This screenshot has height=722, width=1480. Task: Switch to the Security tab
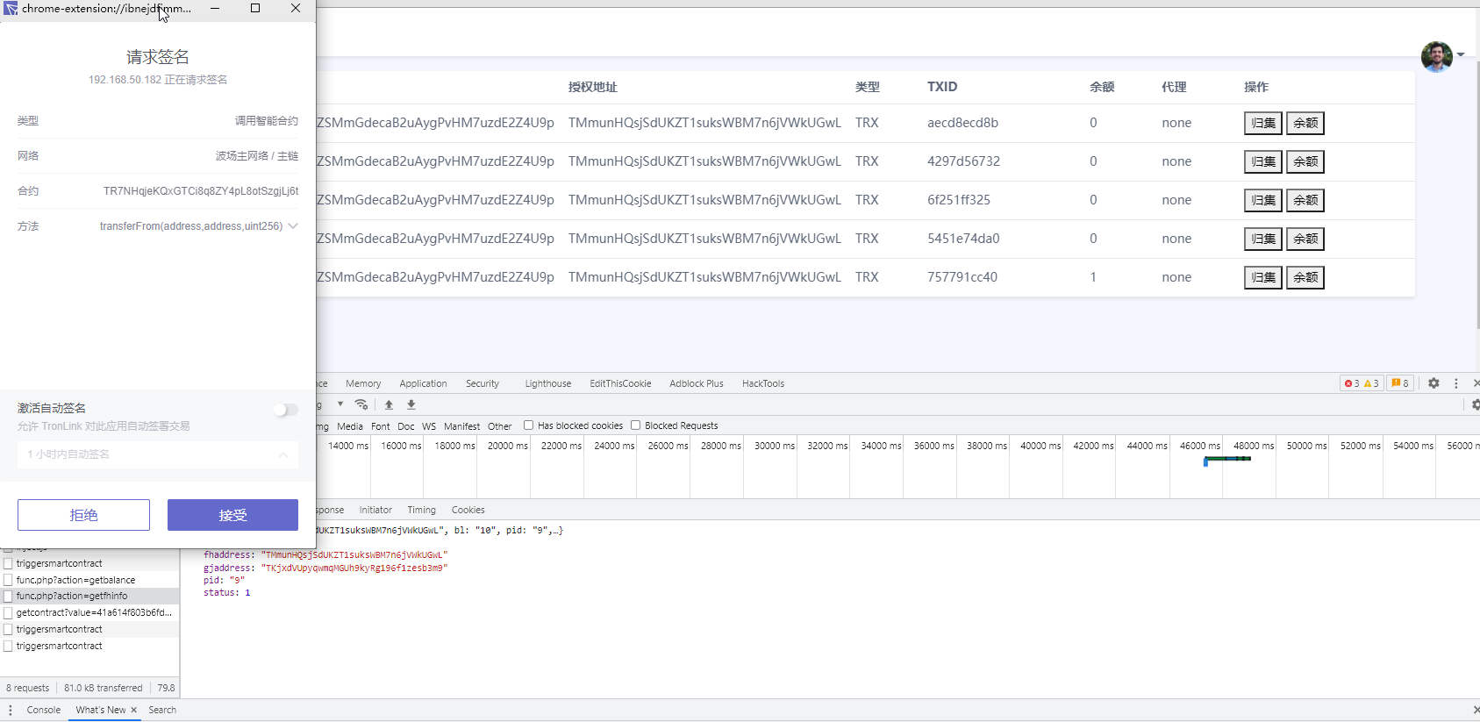point(483,383)
